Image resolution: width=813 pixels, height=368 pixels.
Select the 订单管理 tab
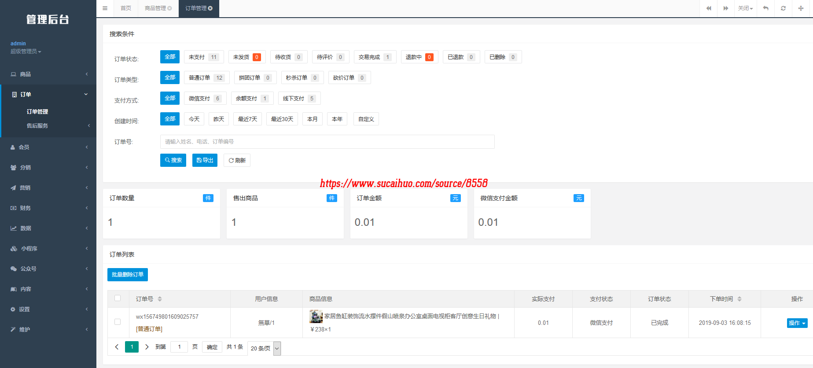(199, 8)
